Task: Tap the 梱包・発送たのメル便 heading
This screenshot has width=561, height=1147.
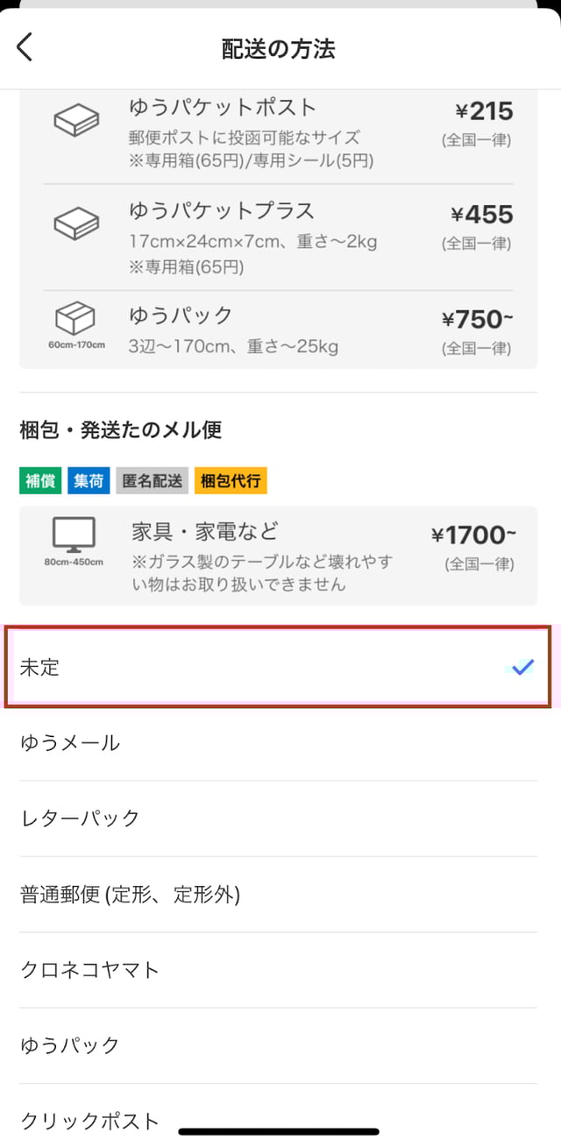Action: [121, 429]
